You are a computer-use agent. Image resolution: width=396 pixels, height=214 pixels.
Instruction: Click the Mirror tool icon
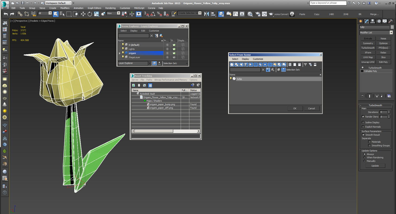pos(207,14)
